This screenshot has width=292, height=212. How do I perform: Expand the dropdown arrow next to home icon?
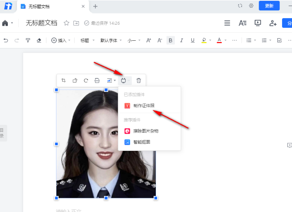[12, 23]
